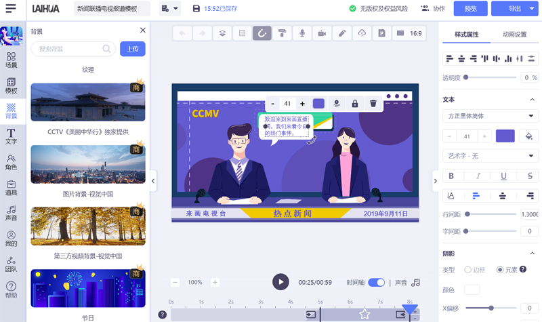
Task: Collapse the 阴影 section
Action: pos(533,254)
